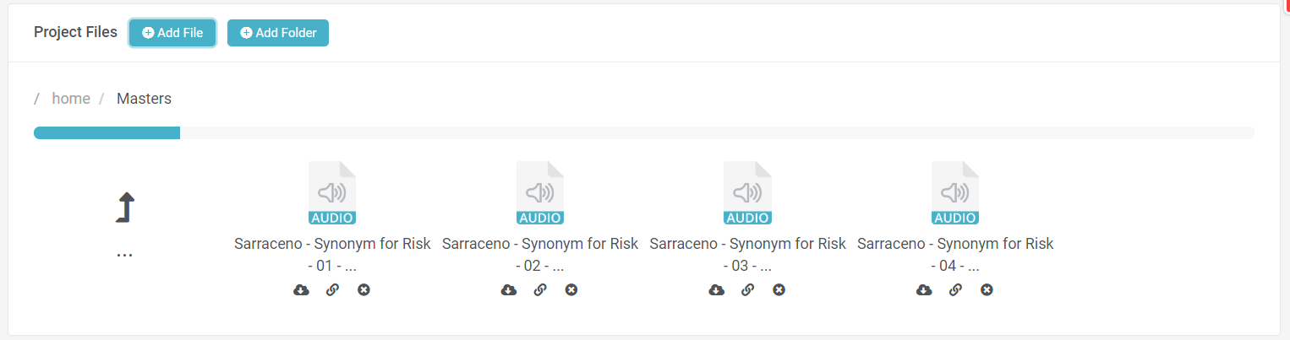Viewport: 1290px width, 340px height.
Task: Select Masters in the breadcrumb path
Action: pos(144,99)
